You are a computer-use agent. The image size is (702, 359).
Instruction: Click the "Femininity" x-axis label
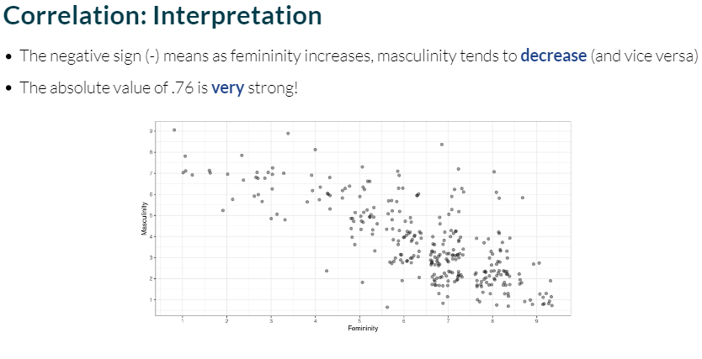coord(363,328)
